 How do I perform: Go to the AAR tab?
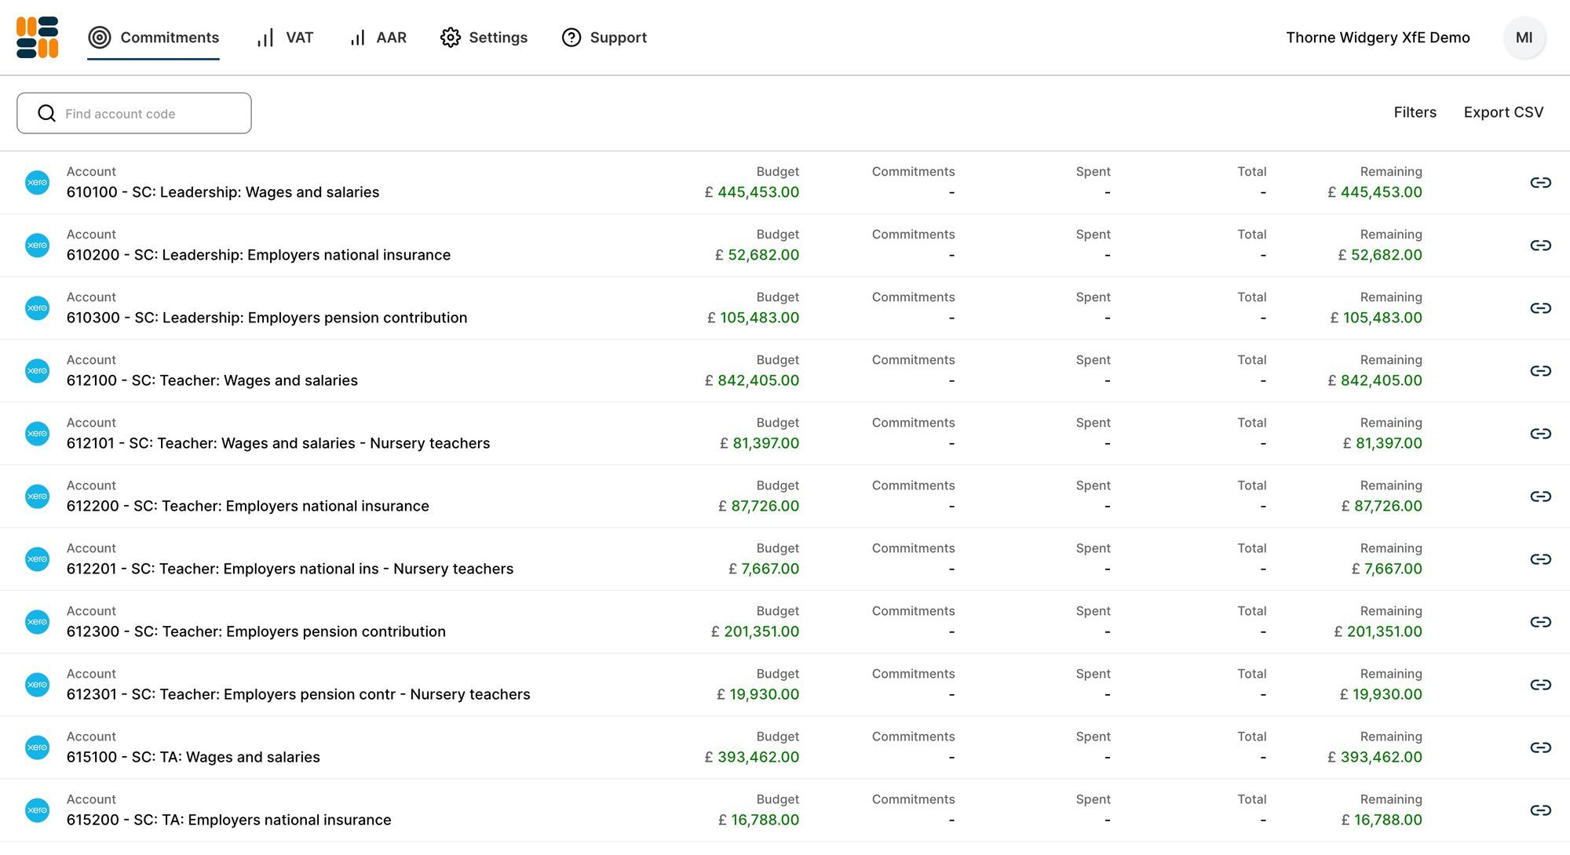point(378,38)
